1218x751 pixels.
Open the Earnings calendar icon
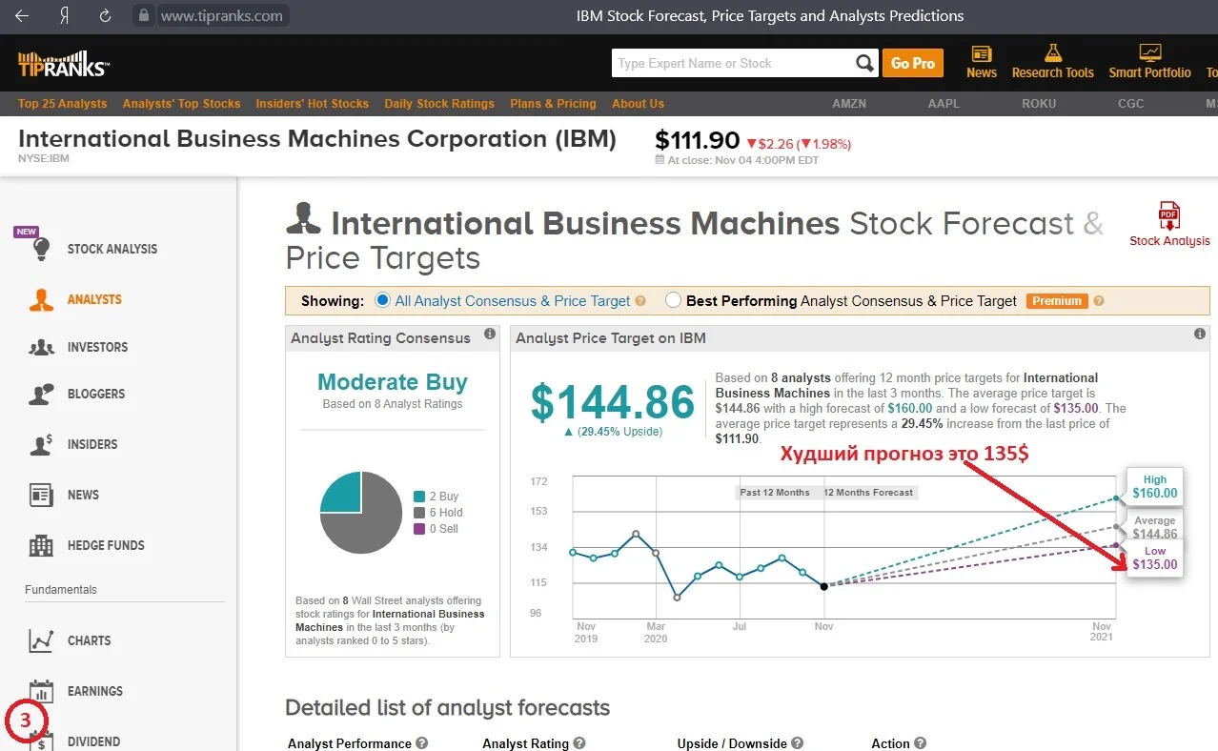click(41, 691)
